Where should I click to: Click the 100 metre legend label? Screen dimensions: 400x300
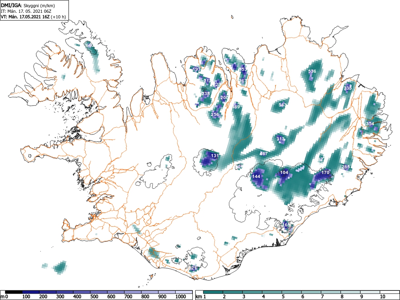[x=26, y=296]
